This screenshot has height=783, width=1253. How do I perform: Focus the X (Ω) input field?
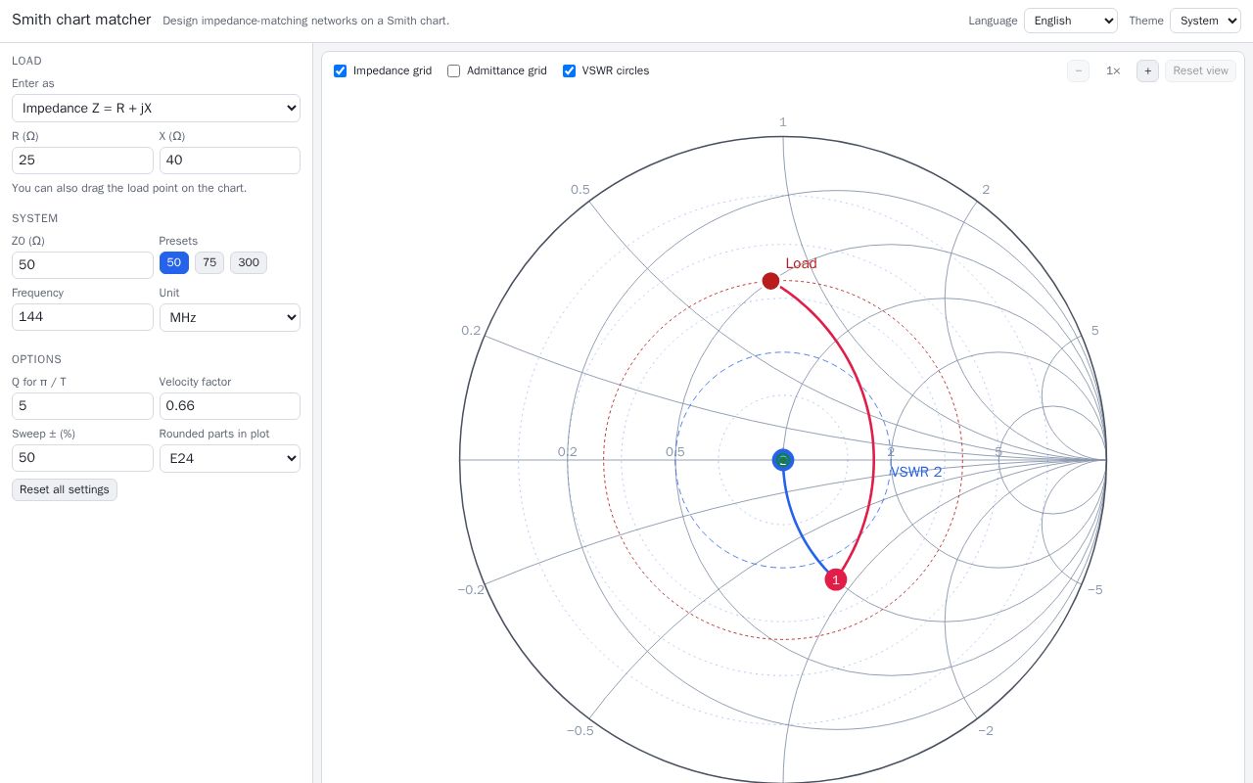230,161
